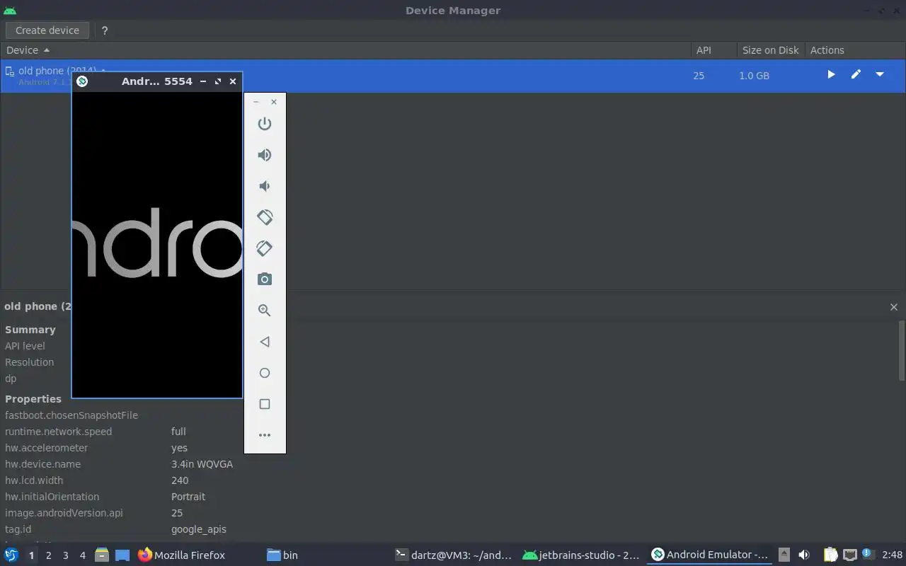Open the clipboard tray icon
The image size is (906, 566).
830,555
